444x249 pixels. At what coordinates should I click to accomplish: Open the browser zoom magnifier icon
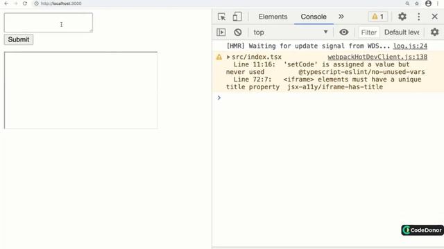407,3
